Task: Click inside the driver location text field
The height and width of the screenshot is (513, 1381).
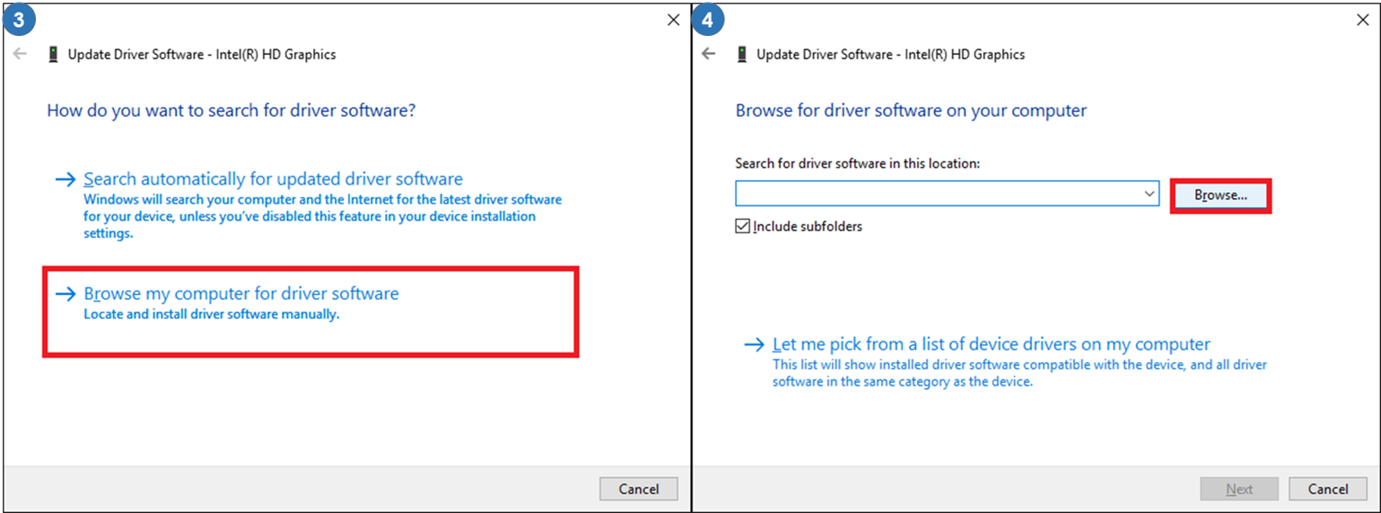Action: pyautogui.click(x=937, y=194)
